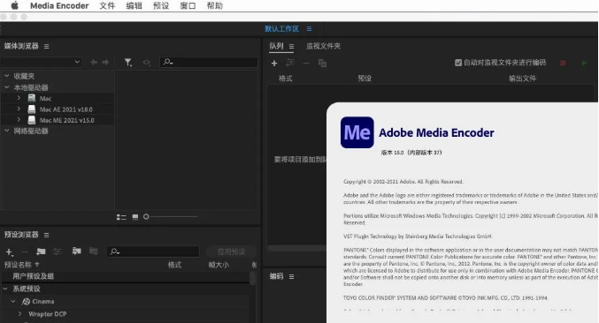Toggle 自动对监视文件夹进行编码 checkbox
599x323 pixels.
click(458, 63)
